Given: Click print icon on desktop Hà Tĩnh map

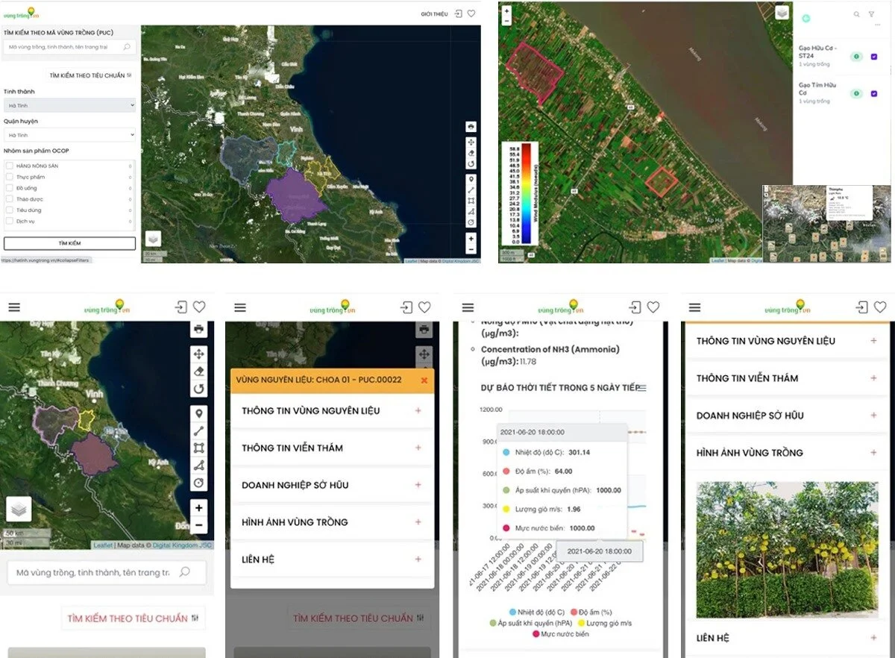Looking at the screenshot, I should click(x=471, y=126).
